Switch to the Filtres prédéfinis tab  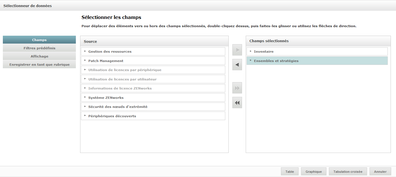(39, 48)
